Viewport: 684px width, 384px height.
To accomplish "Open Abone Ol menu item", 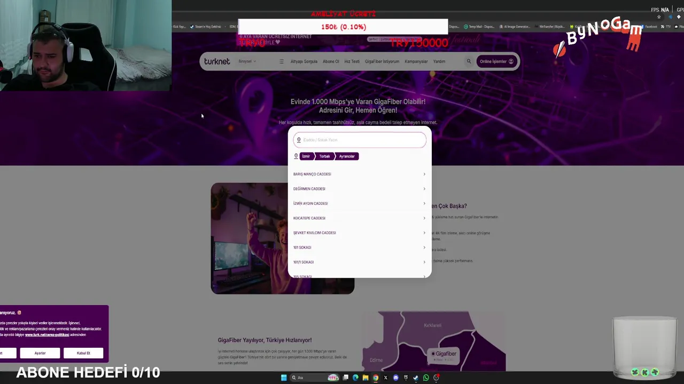I will click(331, 61).
